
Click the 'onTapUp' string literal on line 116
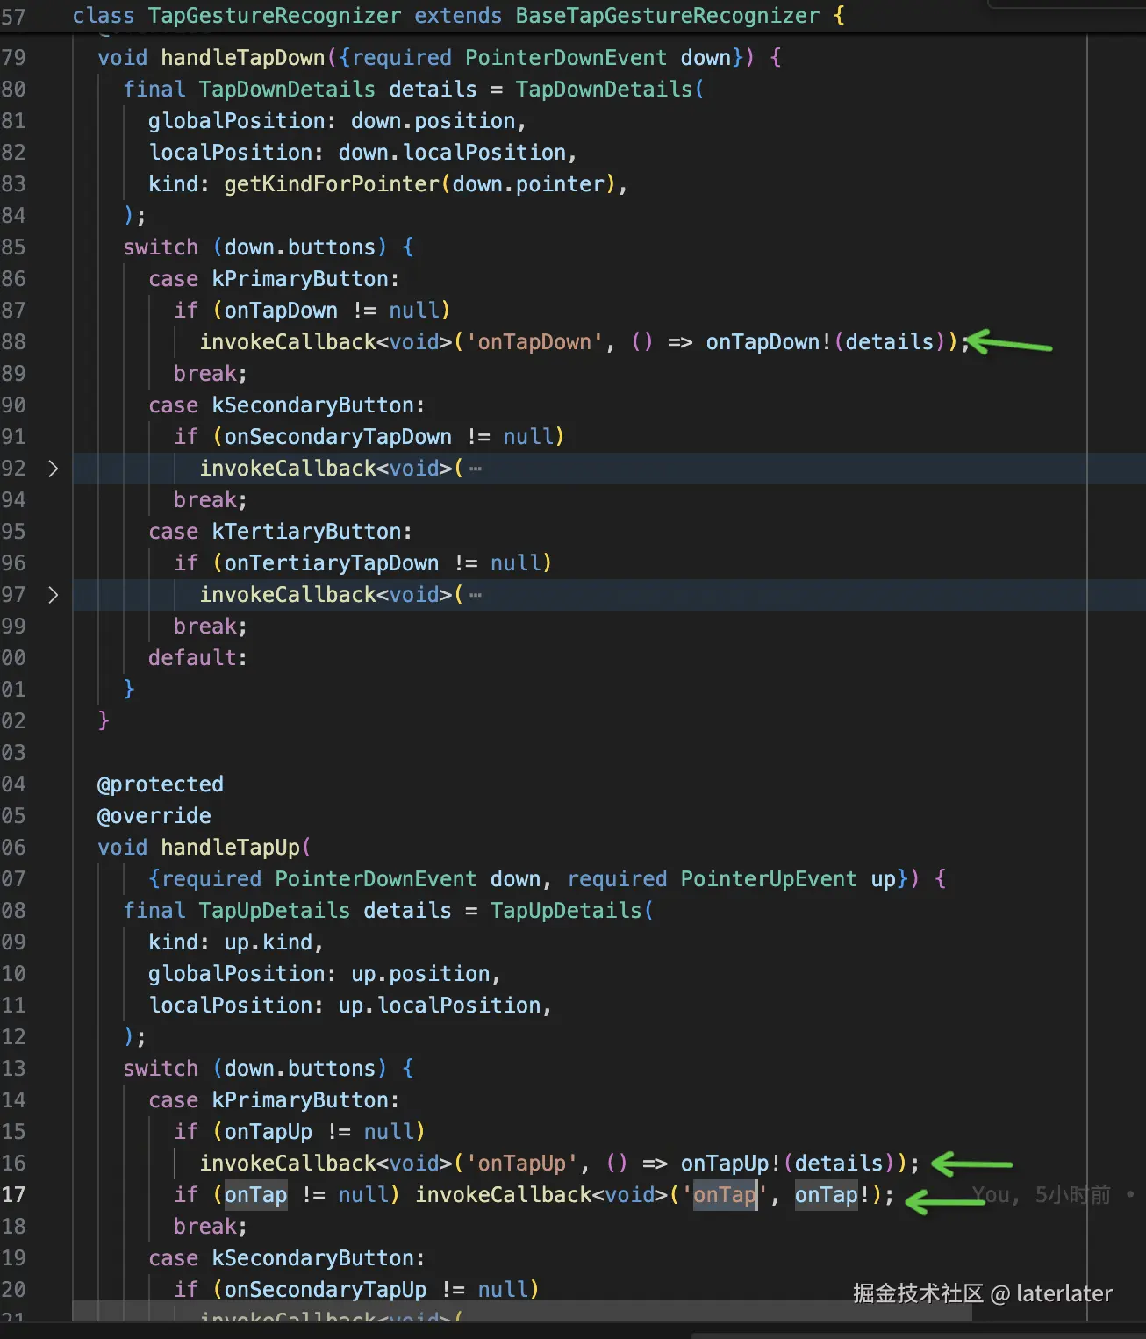(522, 1164)
